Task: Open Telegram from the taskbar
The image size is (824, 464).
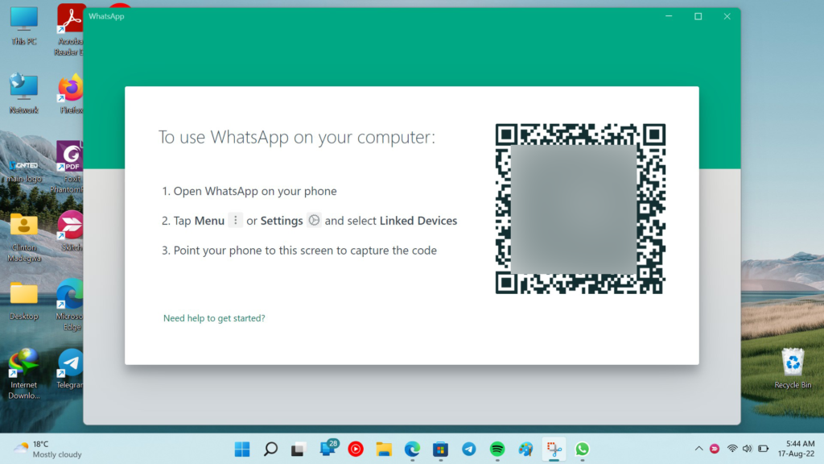Action: click(x=469, y=449)
